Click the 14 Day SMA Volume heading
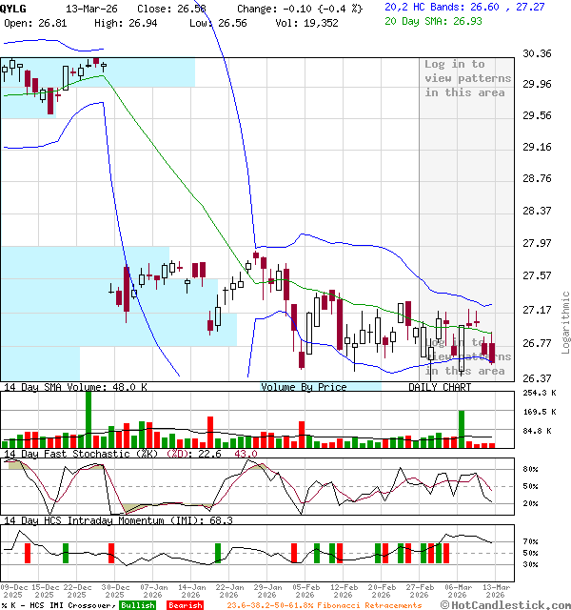Viewport: 571px width, 610px height. (x=76, y=387)
